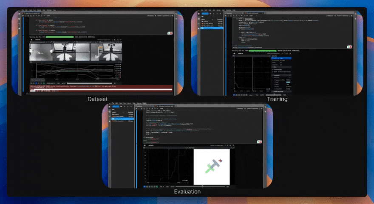Switch to the notebook tab in Evaluation window
Screen dimensions: 374x204
coord(165,106)
